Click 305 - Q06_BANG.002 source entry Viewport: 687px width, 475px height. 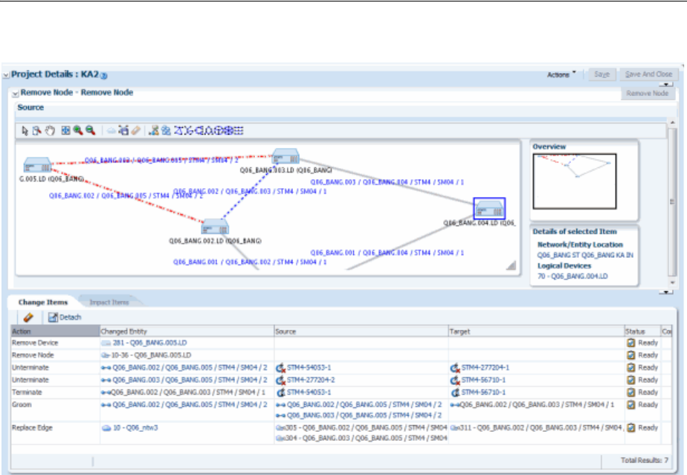click(x=361, y=427)
